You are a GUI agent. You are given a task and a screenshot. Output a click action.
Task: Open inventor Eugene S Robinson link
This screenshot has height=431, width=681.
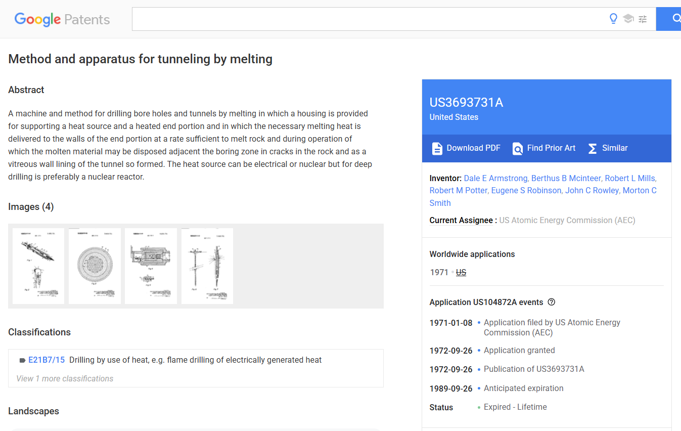[526, 190]
